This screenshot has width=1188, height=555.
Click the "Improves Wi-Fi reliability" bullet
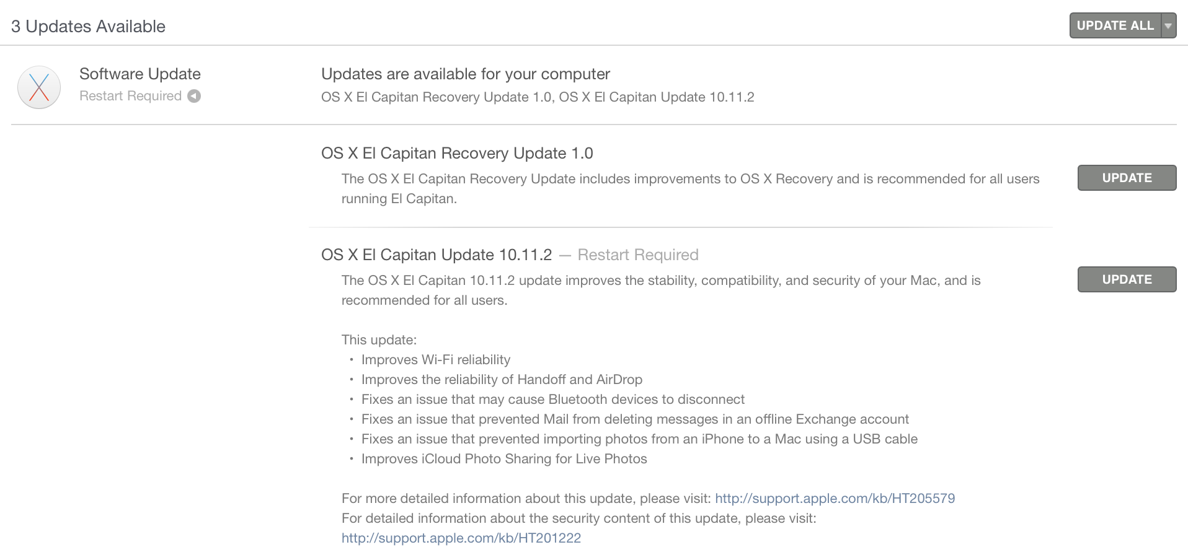435,360
